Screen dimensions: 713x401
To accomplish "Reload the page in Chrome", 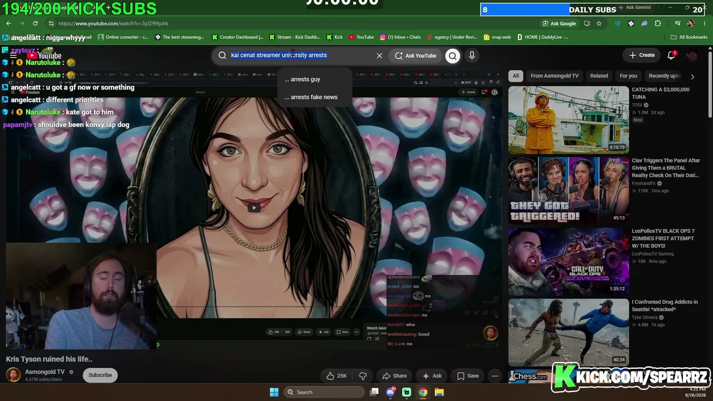I will click(x=35, y=23).
